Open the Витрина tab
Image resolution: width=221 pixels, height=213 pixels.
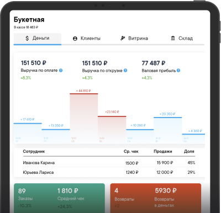[x=134, y=39]
